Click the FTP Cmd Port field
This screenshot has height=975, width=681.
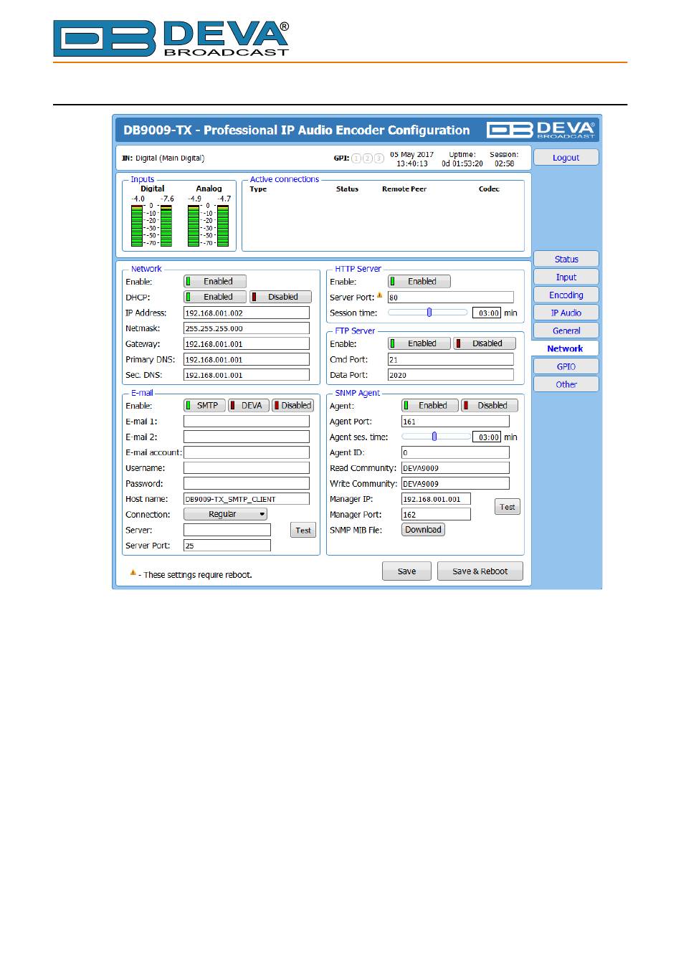pyautogui.click(x=451, y=360)
